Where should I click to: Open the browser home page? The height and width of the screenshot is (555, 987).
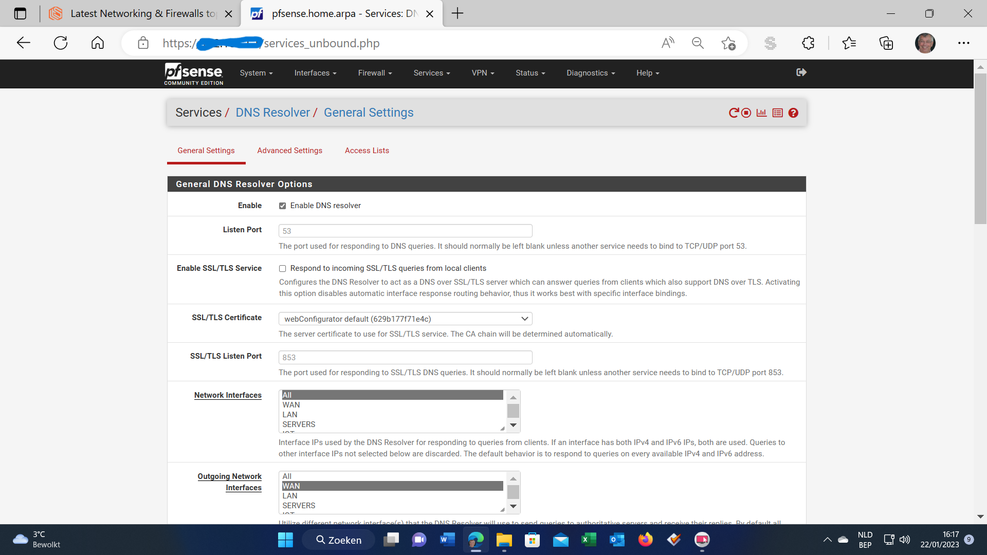click(x=98, y=43)
